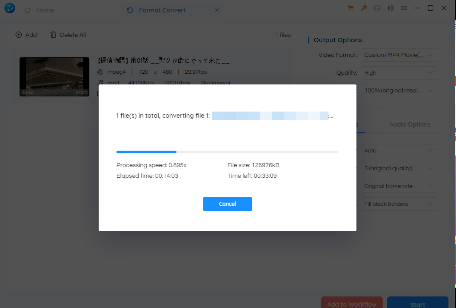Image resolution: width=456 pixels, height=308 pixels.
Task: Open the hamburger menu icon
Action: pos(404,8)
